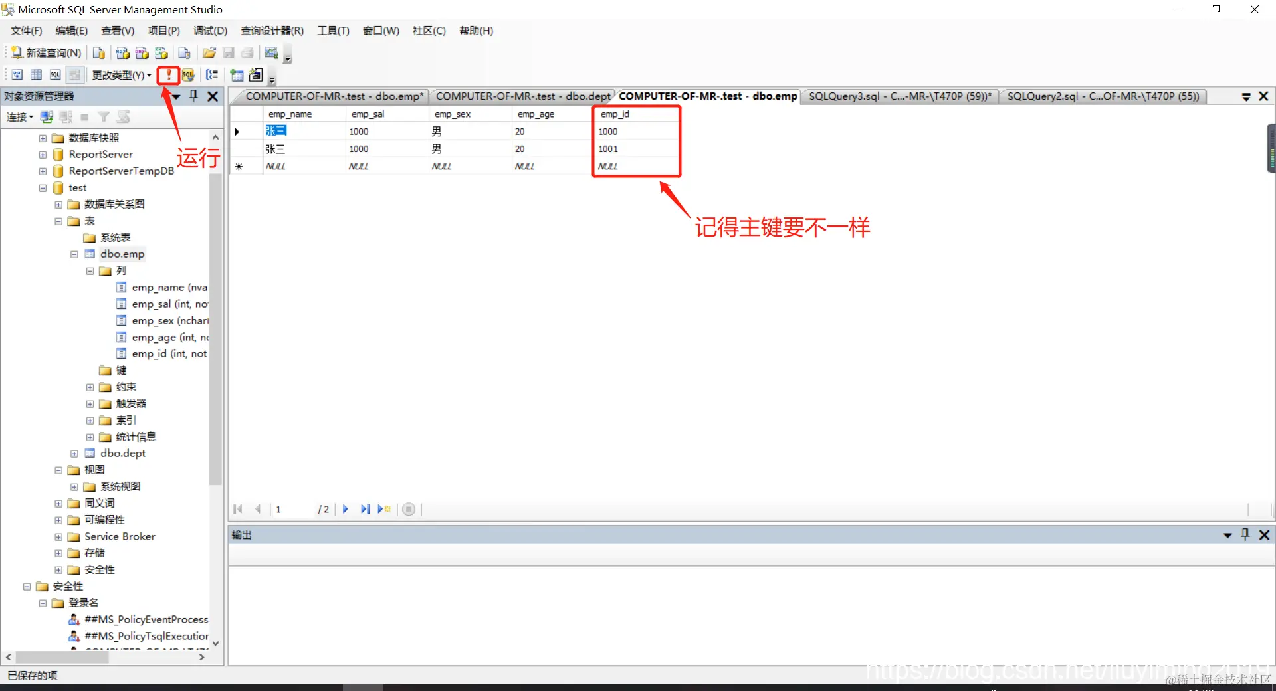
Task: Toggle the SQL pane visibility
Action: coord(55,75)
